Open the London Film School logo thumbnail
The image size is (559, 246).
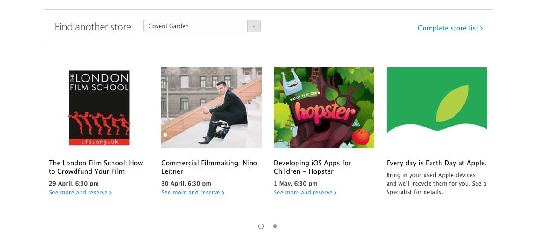coord(99,108)
